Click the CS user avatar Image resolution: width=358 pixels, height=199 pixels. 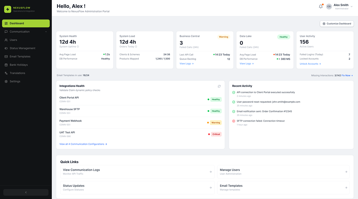[x=329, y=6]
